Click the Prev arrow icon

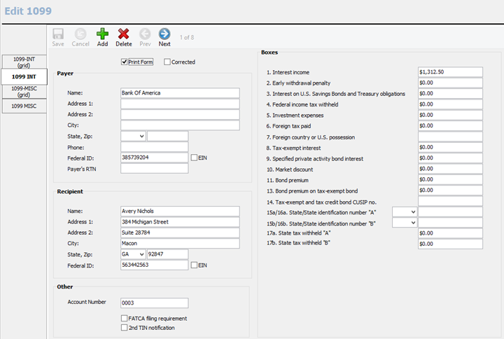(145, 34)
